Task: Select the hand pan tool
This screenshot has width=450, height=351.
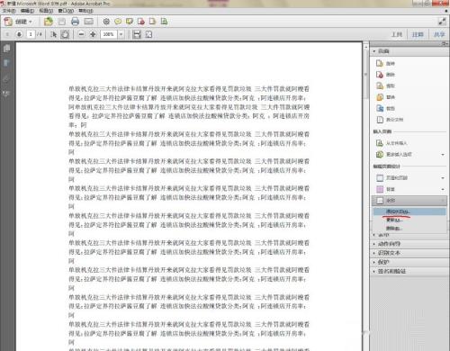Action: click(x=65, y=34)
